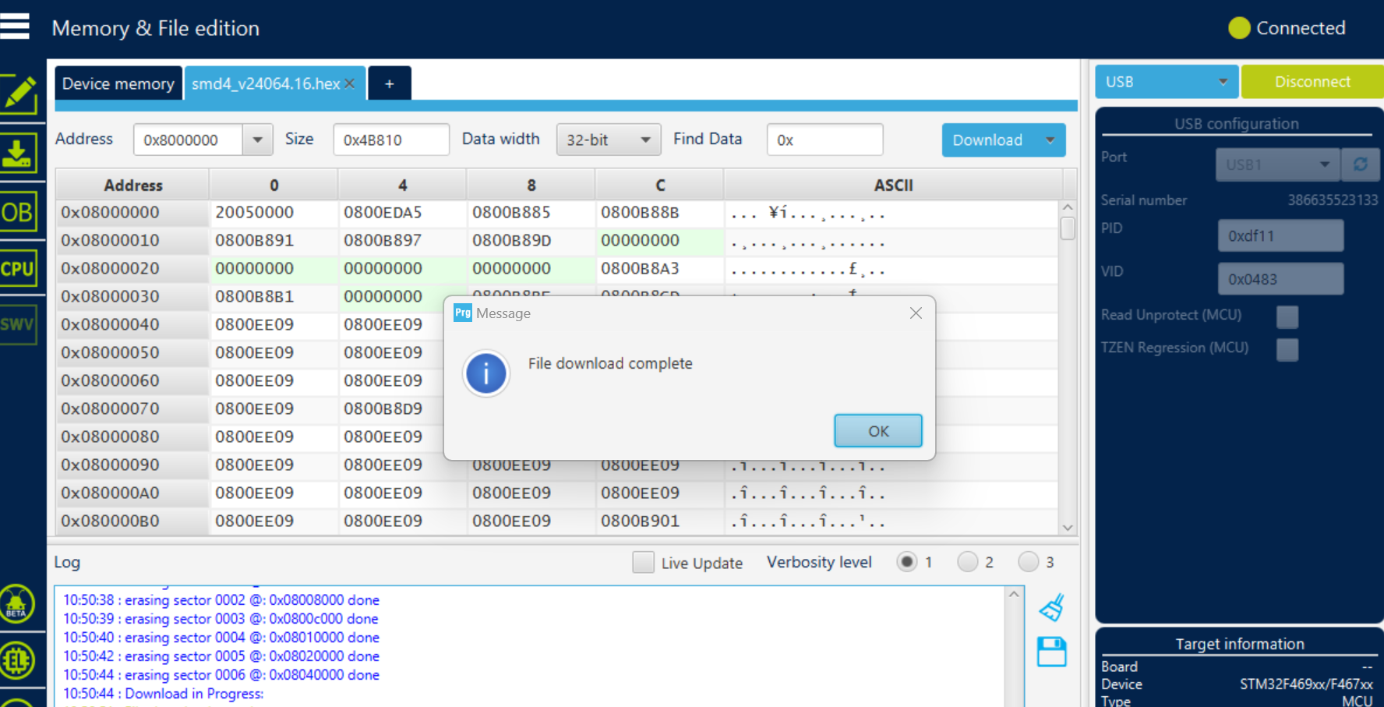The height and width of the screenshot is (707, 1384).
Task: Open the USB connection type dropdown
Action: point(1167,82)
